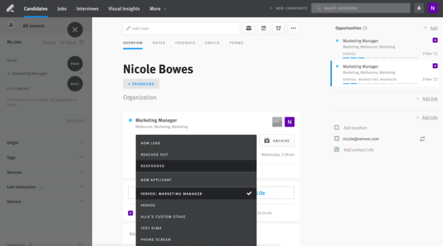The width and height of the screenshot is (443, 246).
Task: Open the All owners dropdown
Action: click(x=37, y=26)
